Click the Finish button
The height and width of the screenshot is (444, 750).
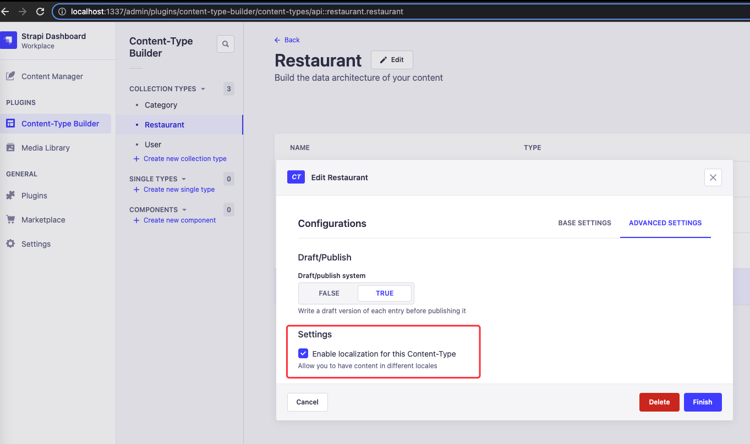(703, 402)
